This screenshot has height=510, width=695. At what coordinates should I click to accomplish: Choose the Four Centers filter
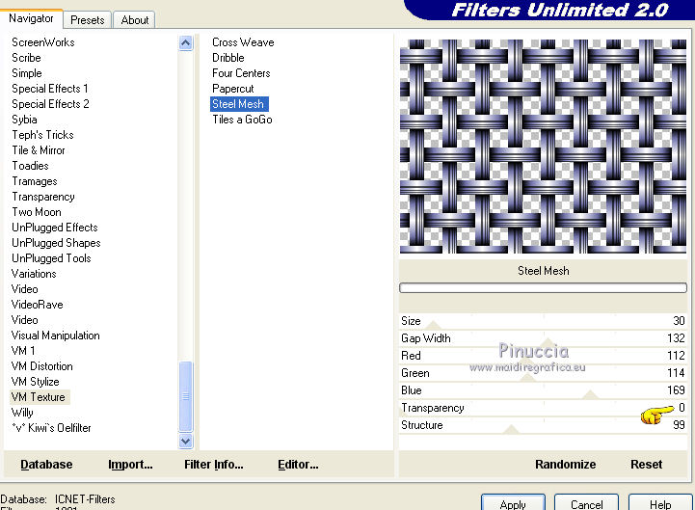point(241,73)
